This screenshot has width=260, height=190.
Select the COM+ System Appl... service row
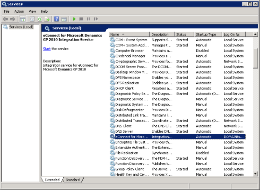178,45
